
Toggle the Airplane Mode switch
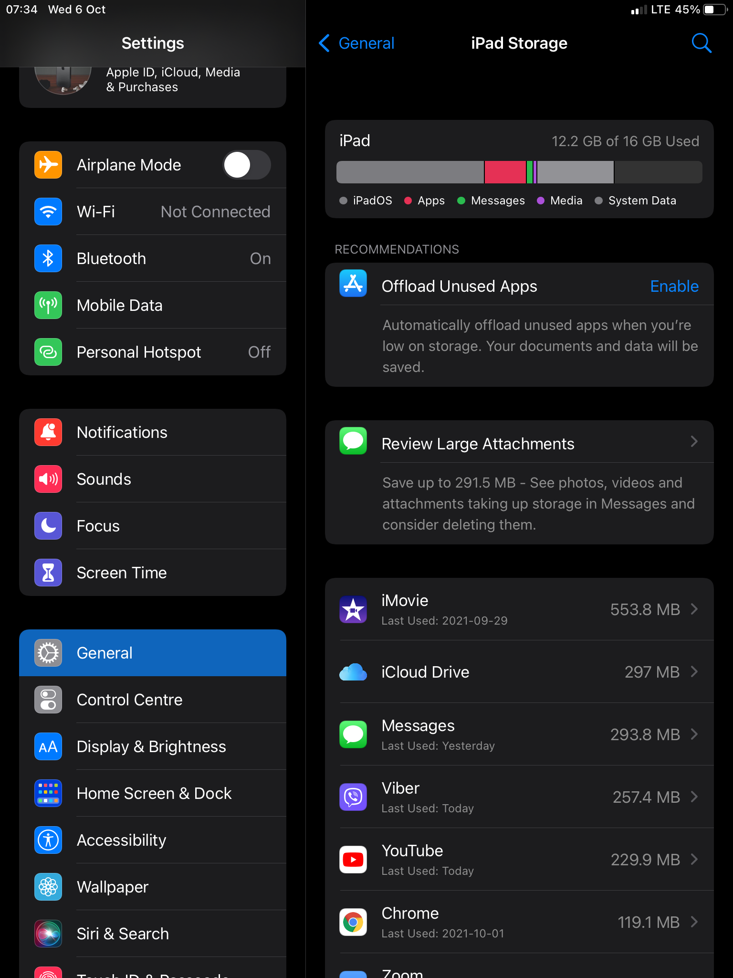coord(247,165)
